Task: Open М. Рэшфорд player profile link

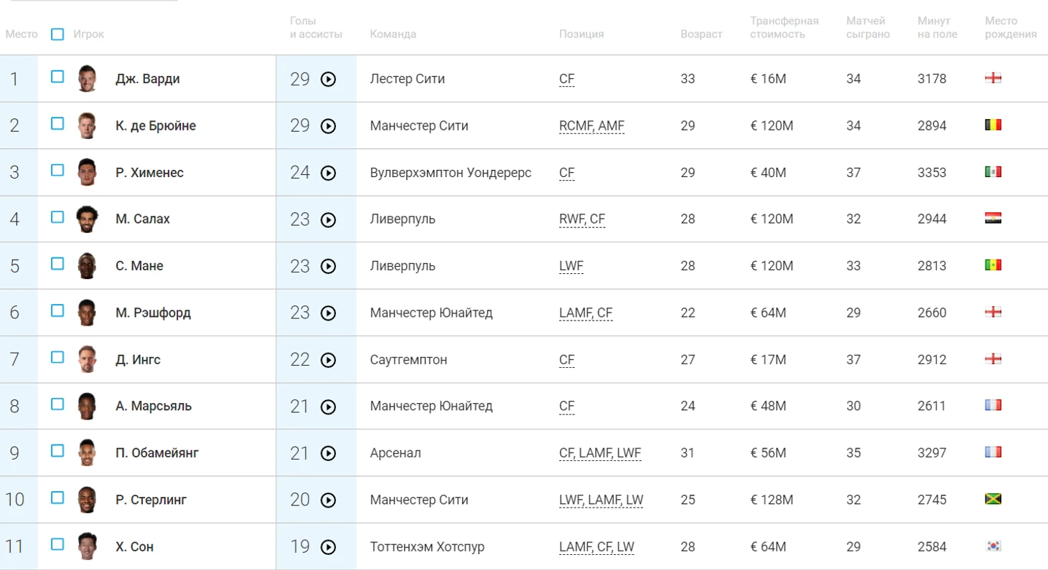Action: coord(153,313)
